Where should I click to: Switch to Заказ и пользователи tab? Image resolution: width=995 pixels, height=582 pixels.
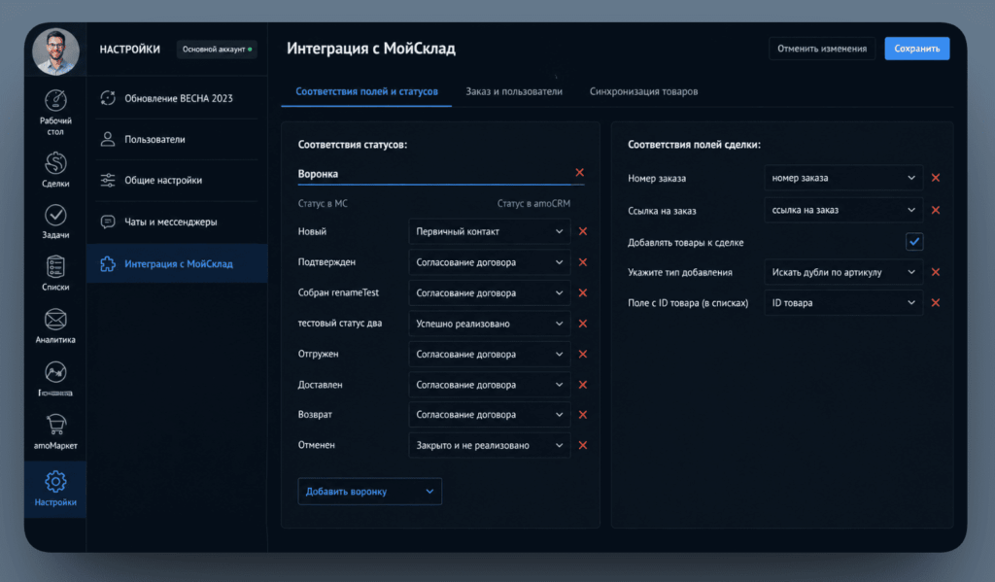click(514, 91)
